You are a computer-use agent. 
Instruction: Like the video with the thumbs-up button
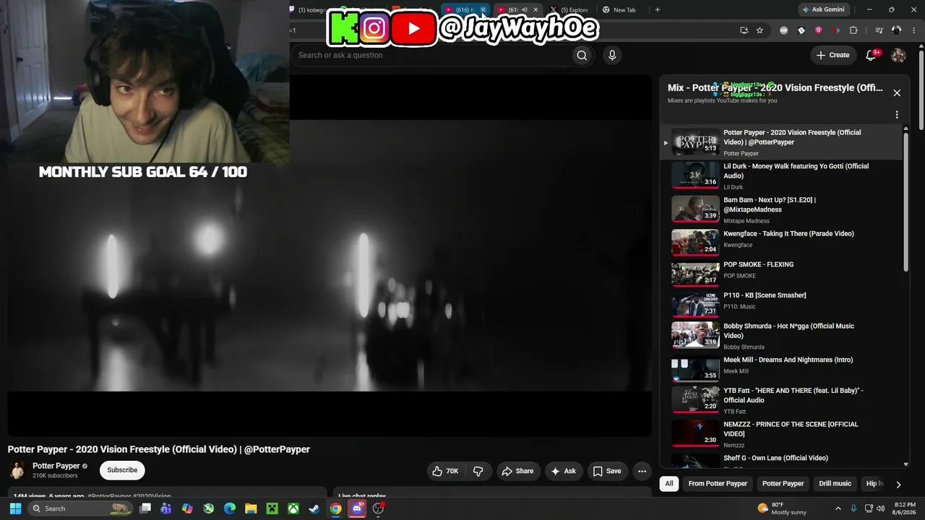(x=446, y=471)
